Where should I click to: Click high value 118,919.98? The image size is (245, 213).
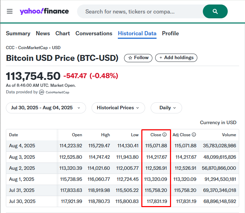click(x=99, y=190)
